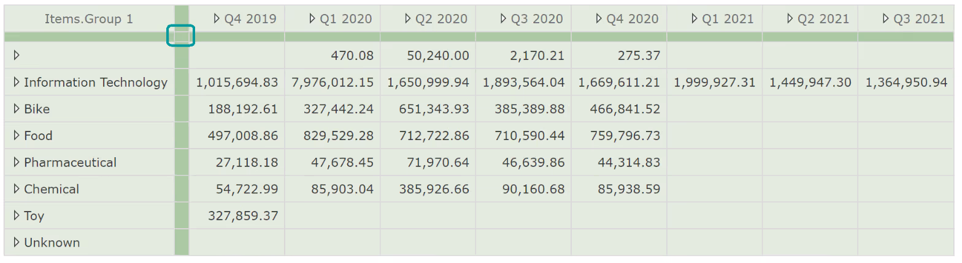The image size is (962, 263).
Task: Expand the Q1 2021 column
Action: point(695,19)
